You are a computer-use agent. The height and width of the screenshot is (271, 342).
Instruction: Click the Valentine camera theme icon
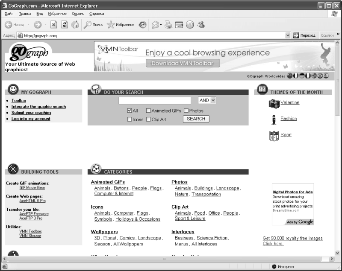[x=274, y=103]
